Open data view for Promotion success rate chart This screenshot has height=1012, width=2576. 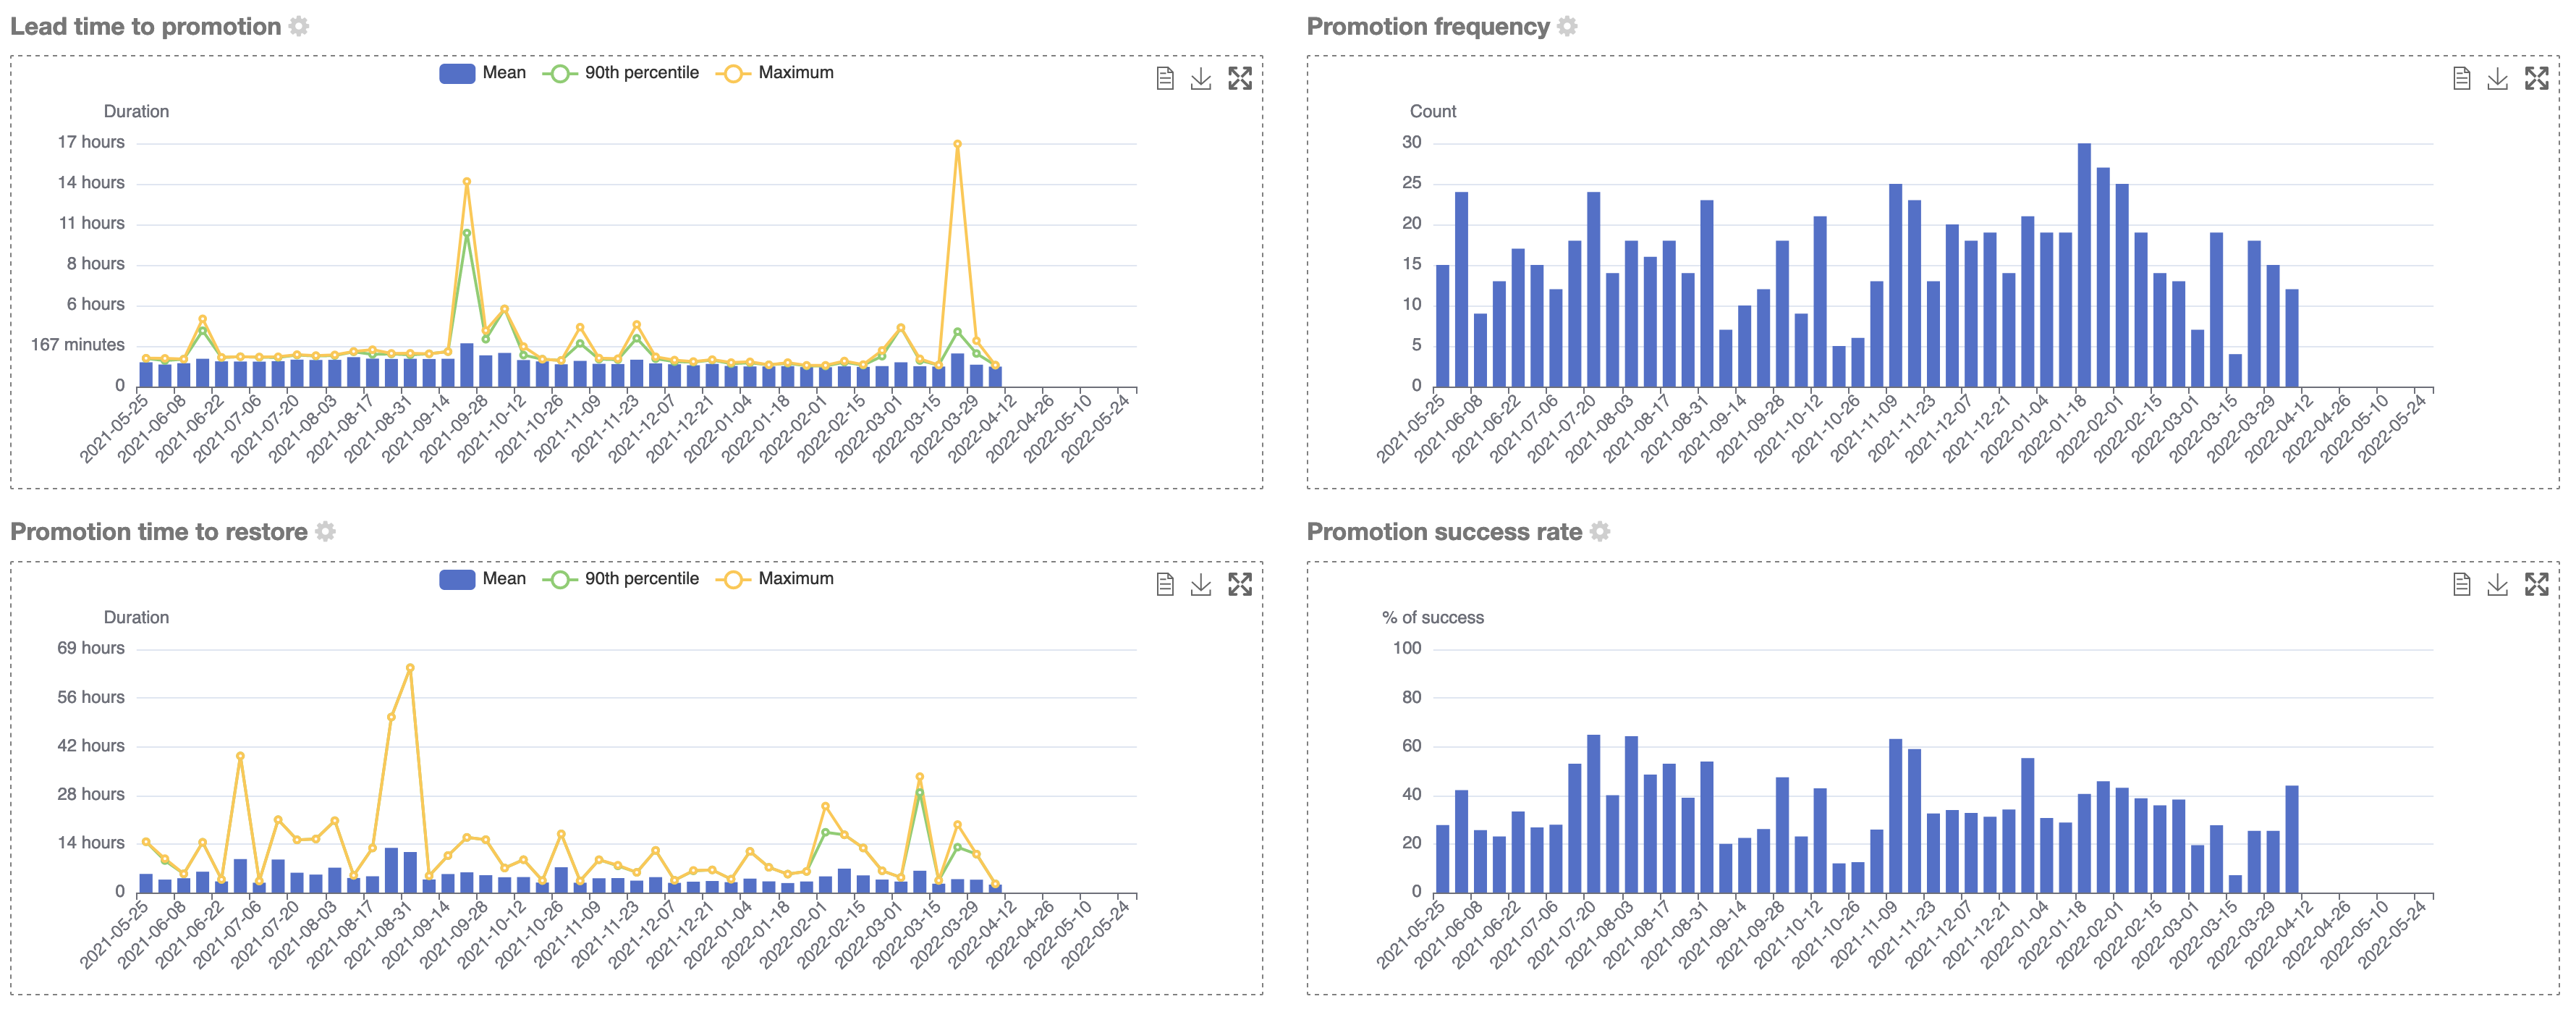(x=2462, y=585)
